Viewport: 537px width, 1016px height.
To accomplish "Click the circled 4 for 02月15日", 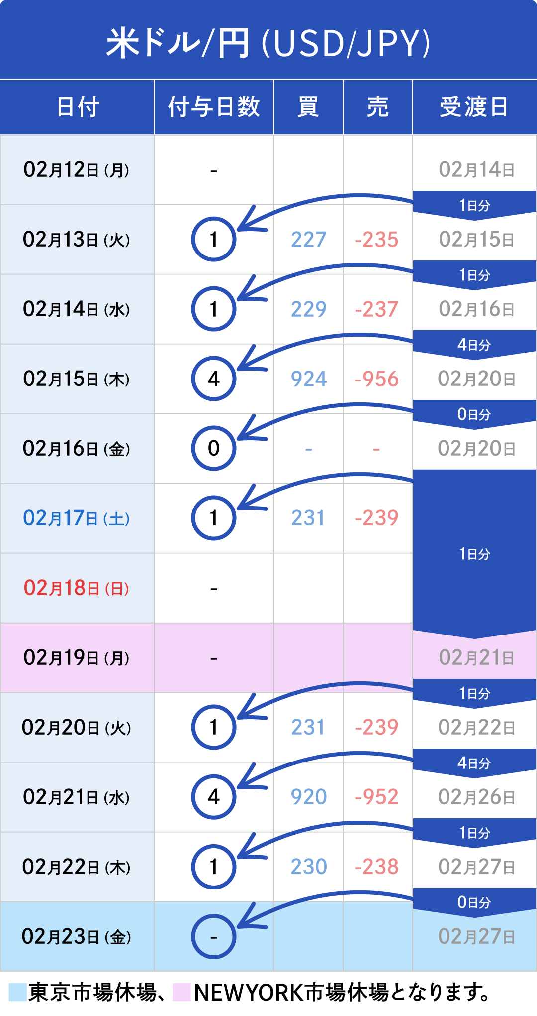I will [x=213, y=379].
